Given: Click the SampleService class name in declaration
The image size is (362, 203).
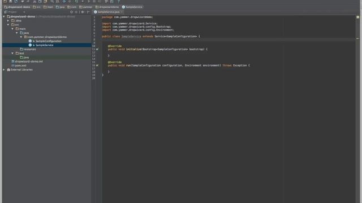Looking at the screenshot, I should click(131, 36).
